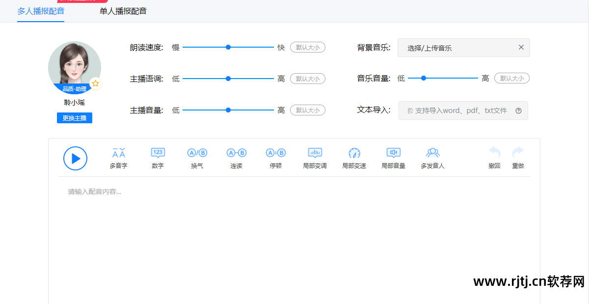The height and width of the screenshot is (304, 589).
Task: Reset 主播音量 with 默认大小 button
Action: tap(308, 110)
